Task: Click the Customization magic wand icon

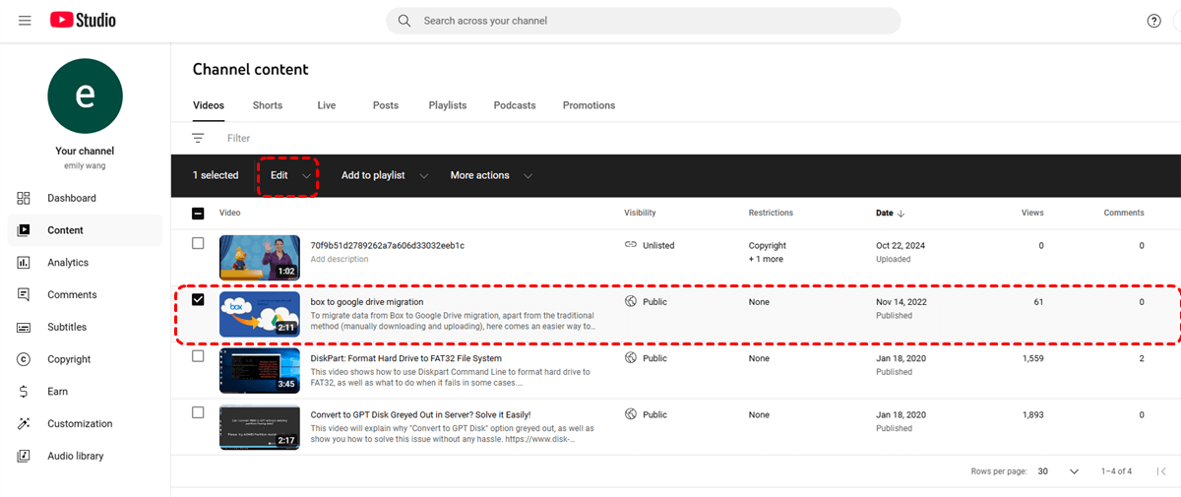Action: (x=25, y=424)
